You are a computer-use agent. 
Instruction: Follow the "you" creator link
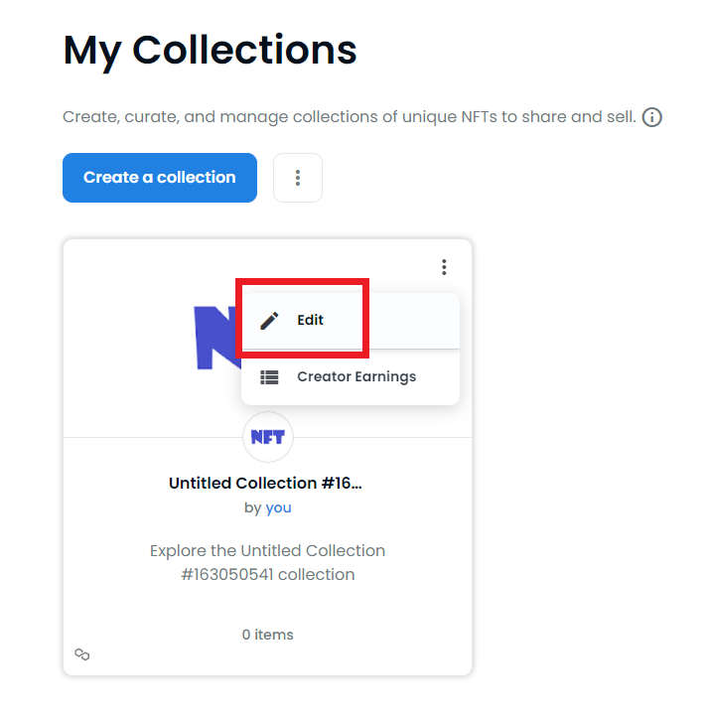click(278, 507)
